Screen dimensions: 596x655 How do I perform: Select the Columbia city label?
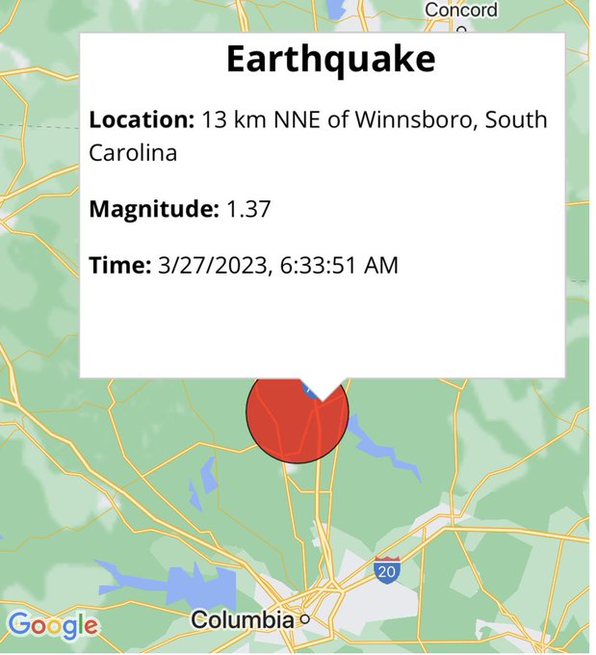click(x=243, y=619)
